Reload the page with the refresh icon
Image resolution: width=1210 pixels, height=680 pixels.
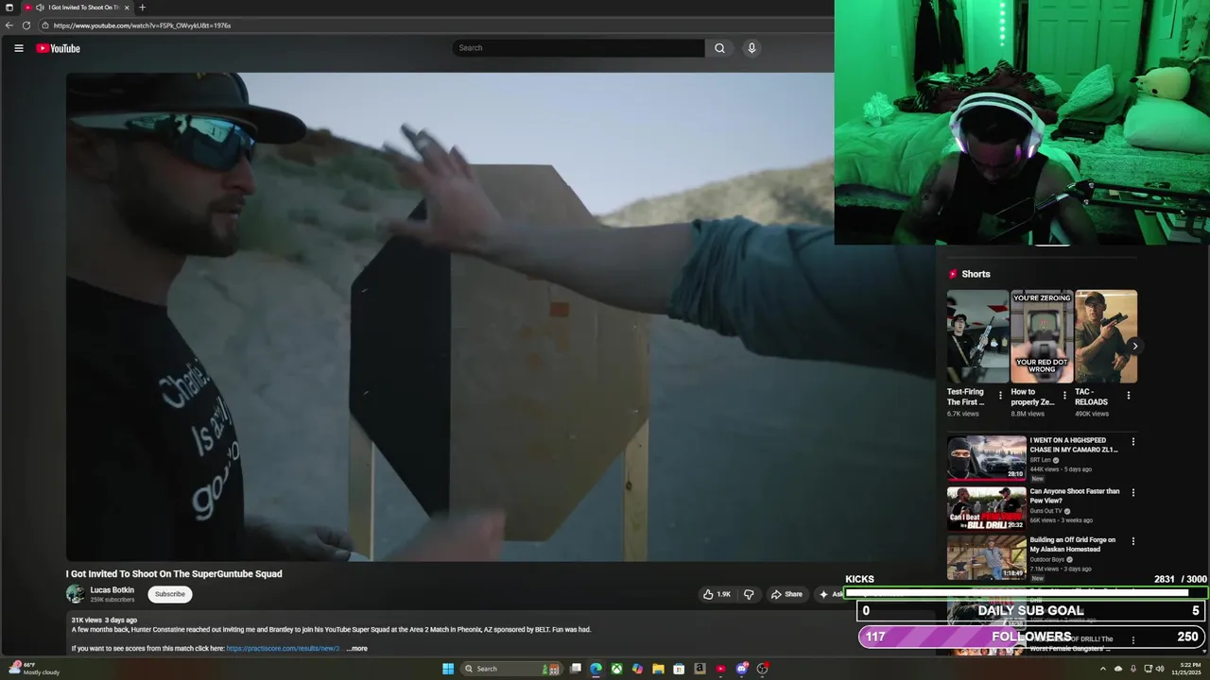click(x=26, y=25)
